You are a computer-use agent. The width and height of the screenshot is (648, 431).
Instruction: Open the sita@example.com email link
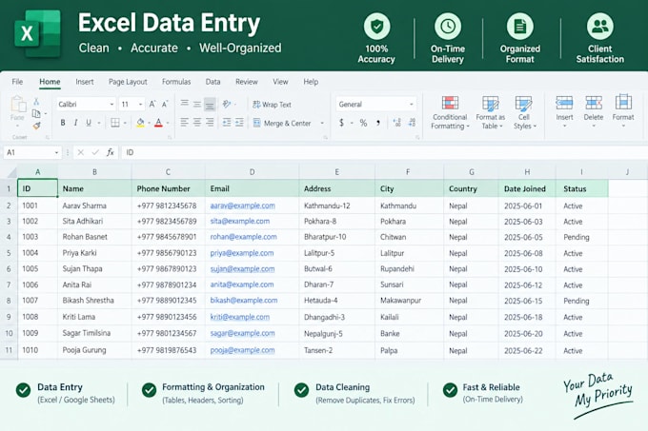(240, 221)
